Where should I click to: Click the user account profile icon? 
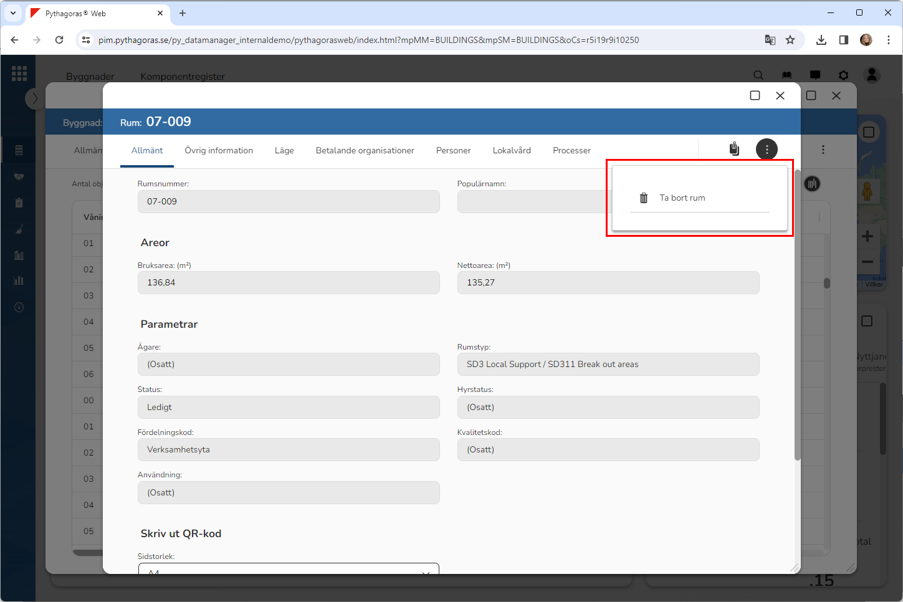872,75
